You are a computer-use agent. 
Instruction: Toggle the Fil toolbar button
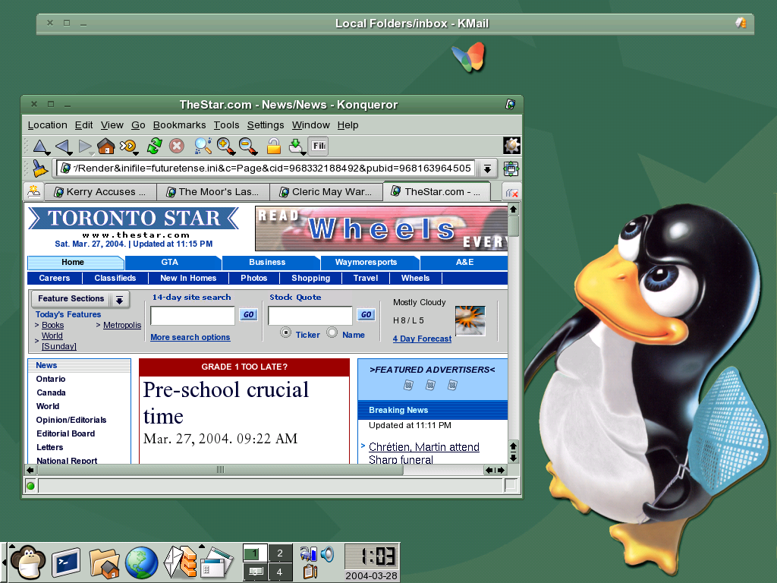(318, 147)
